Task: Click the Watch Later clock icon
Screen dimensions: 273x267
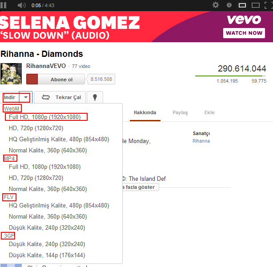Action: point(229,5)
